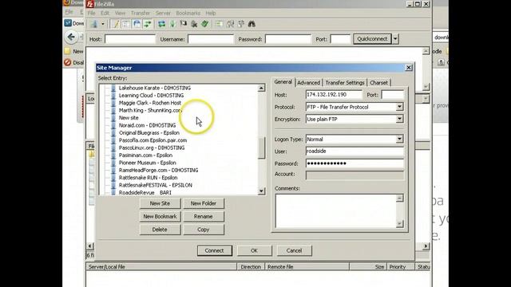Click the Rename button
Viewport: 511px width, 287px height.
point(204,216)
